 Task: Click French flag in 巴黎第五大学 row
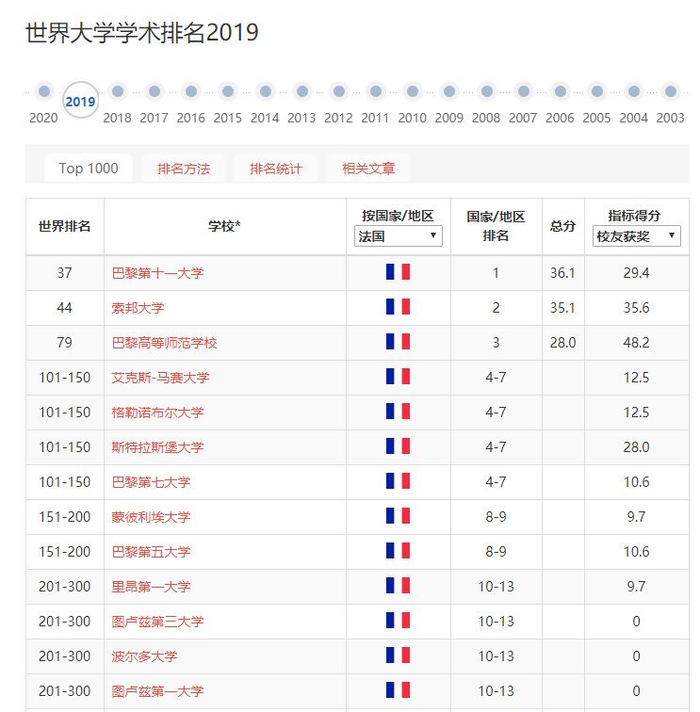pos(398,551)
